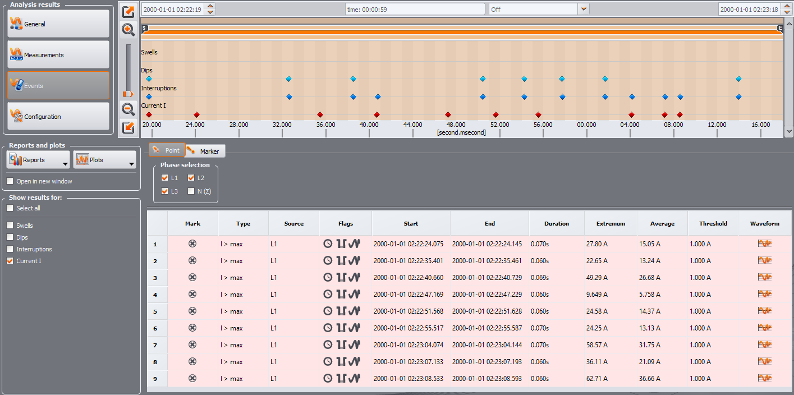Viewport: 794px width, 395px height.
Task: Open the waveform icon in row 2
Action: (x=765, y=260)
